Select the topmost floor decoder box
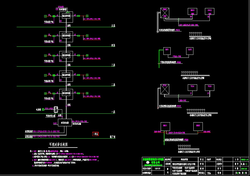The image size is (250, 176). [66, 16]
